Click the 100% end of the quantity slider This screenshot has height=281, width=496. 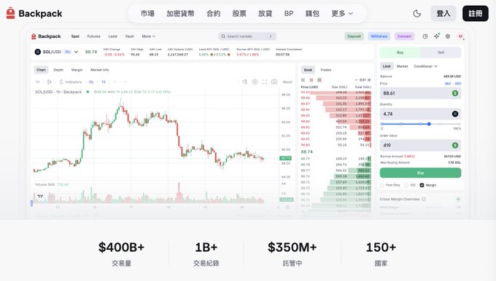click(x=459, y=124)
